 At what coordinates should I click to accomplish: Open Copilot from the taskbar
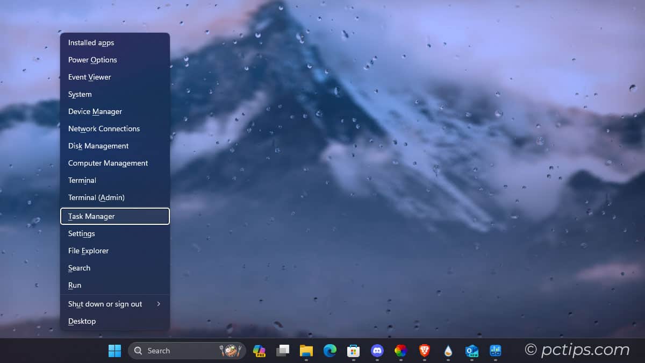259,351
